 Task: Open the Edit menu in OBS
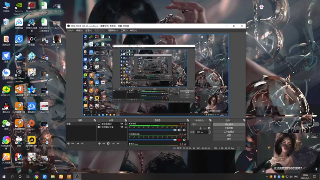click(x=79, y=30)
